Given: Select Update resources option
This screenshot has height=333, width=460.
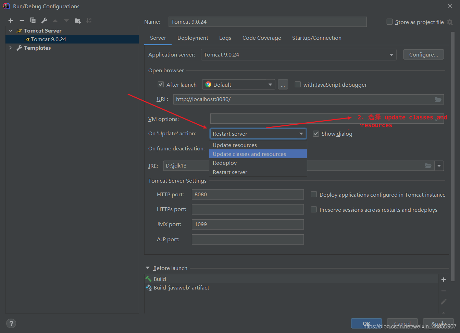Looking at the screenshot, I should point(258,145).
